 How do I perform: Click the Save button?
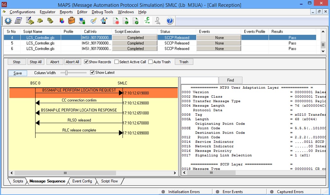coord(18,73)
